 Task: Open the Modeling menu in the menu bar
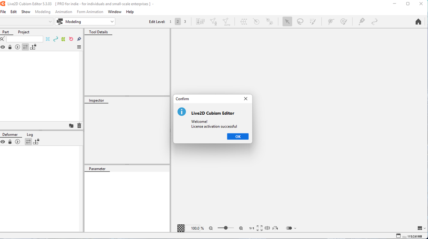[42, 12]
